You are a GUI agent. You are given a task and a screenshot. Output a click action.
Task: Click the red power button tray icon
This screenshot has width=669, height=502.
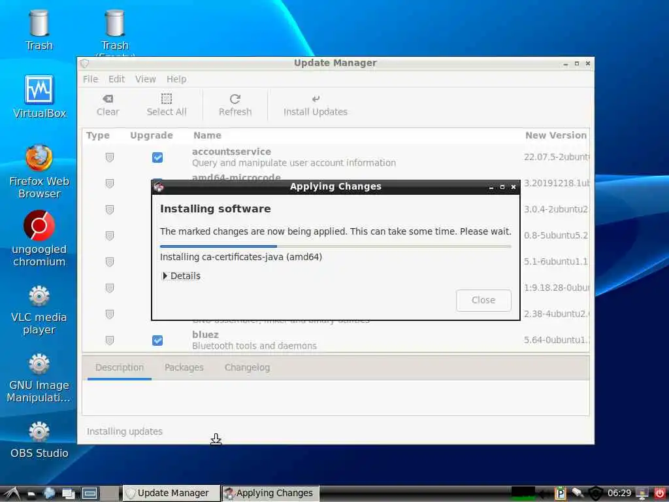[659, 494]
